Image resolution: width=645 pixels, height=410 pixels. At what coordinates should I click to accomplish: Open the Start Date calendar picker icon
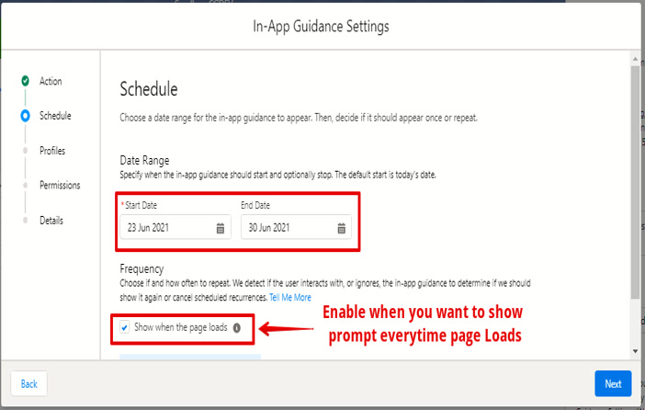pyautogui.click(x=221, y=228)
